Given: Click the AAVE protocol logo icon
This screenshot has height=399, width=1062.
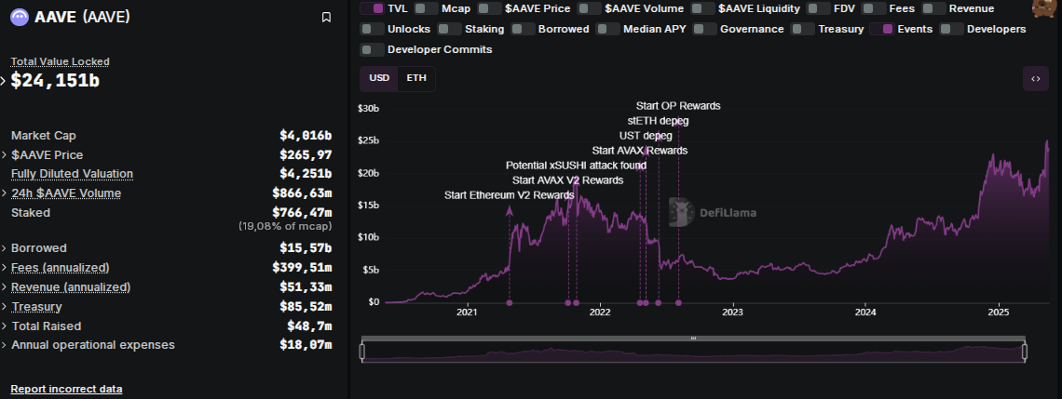Looking at the screenshot, I should click(x=20, y=17).
